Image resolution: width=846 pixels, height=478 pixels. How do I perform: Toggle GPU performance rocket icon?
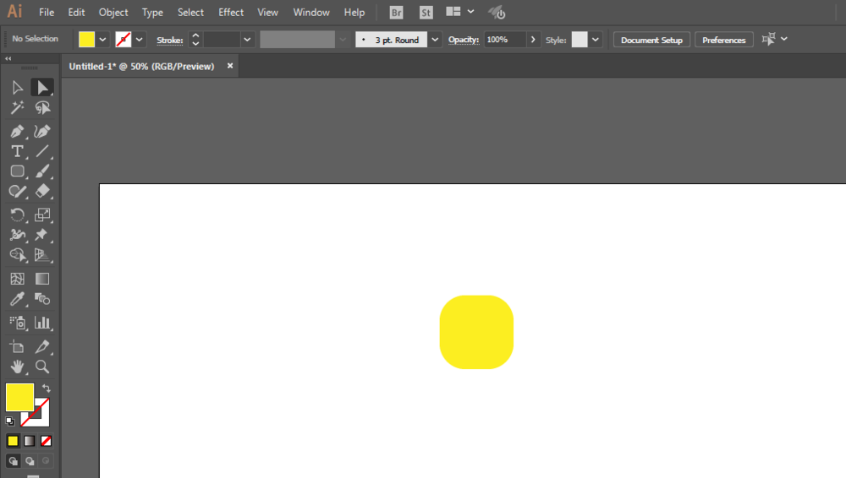(497, 13)
